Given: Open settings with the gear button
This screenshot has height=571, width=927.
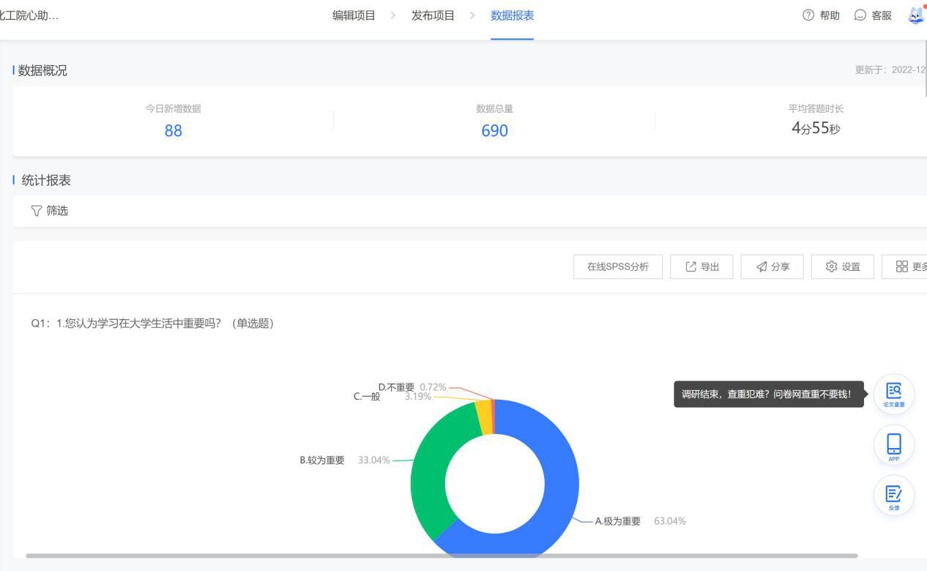Looking at the screenshot, I should pyautogui.click(x=843, y=267).
